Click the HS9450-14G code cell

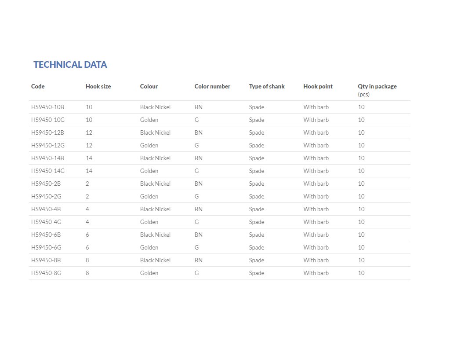[x=47, y=171]
